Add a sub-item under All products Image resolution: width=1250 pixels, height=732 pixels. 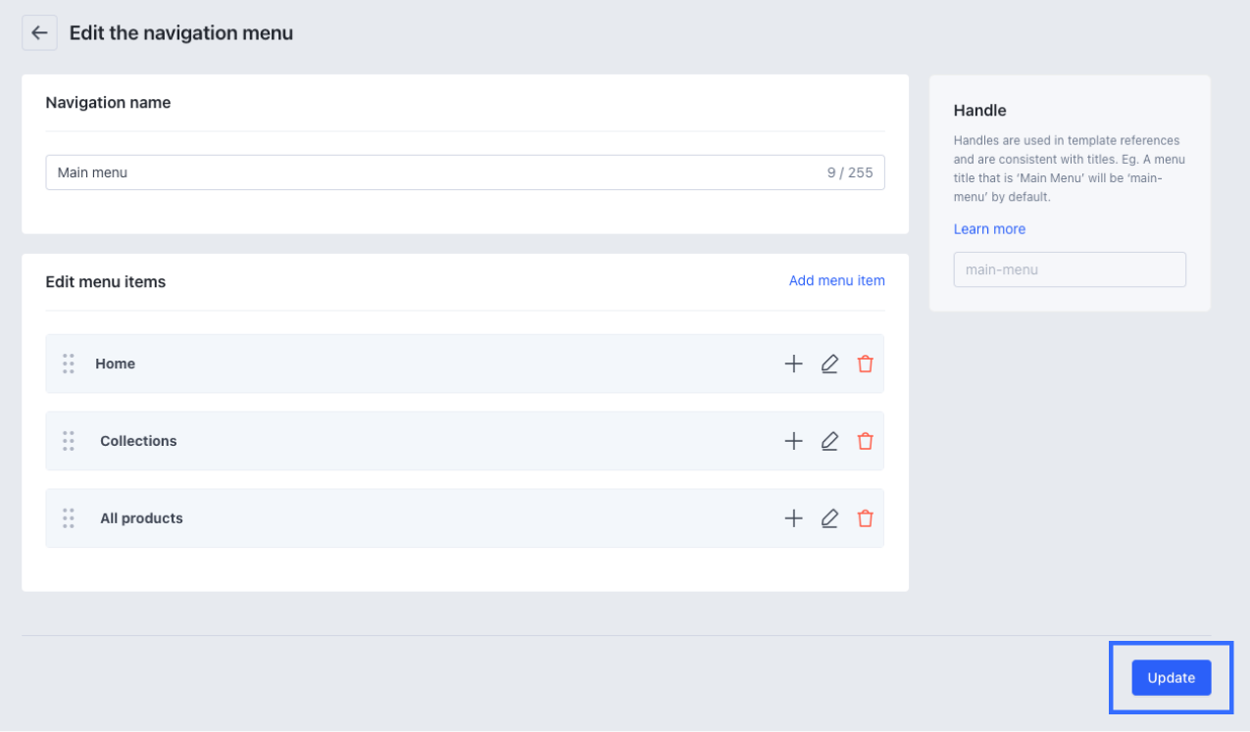pyautogui.click(x=793, y=518)
